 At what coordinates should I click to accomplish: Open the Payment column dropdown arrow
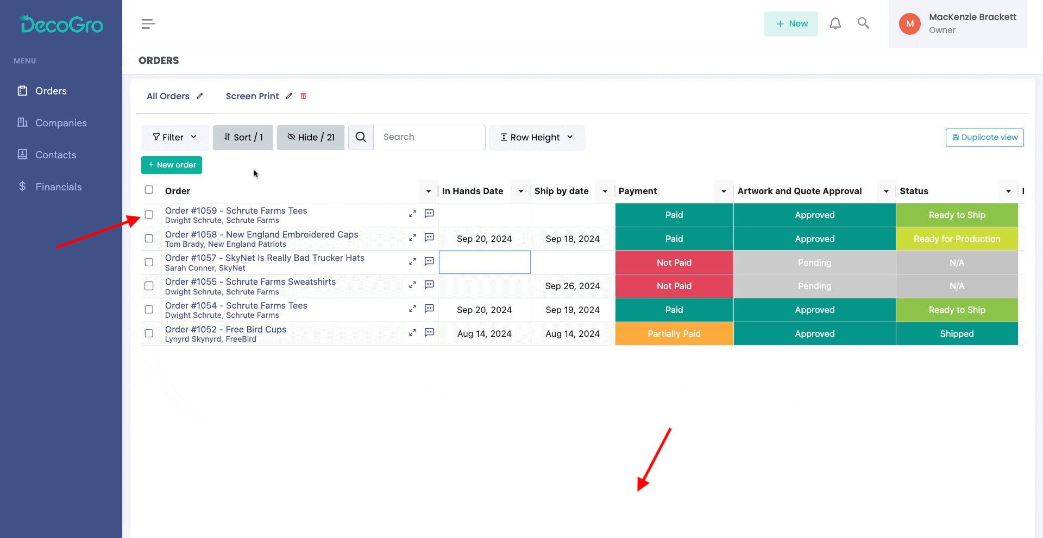(724, 191)
